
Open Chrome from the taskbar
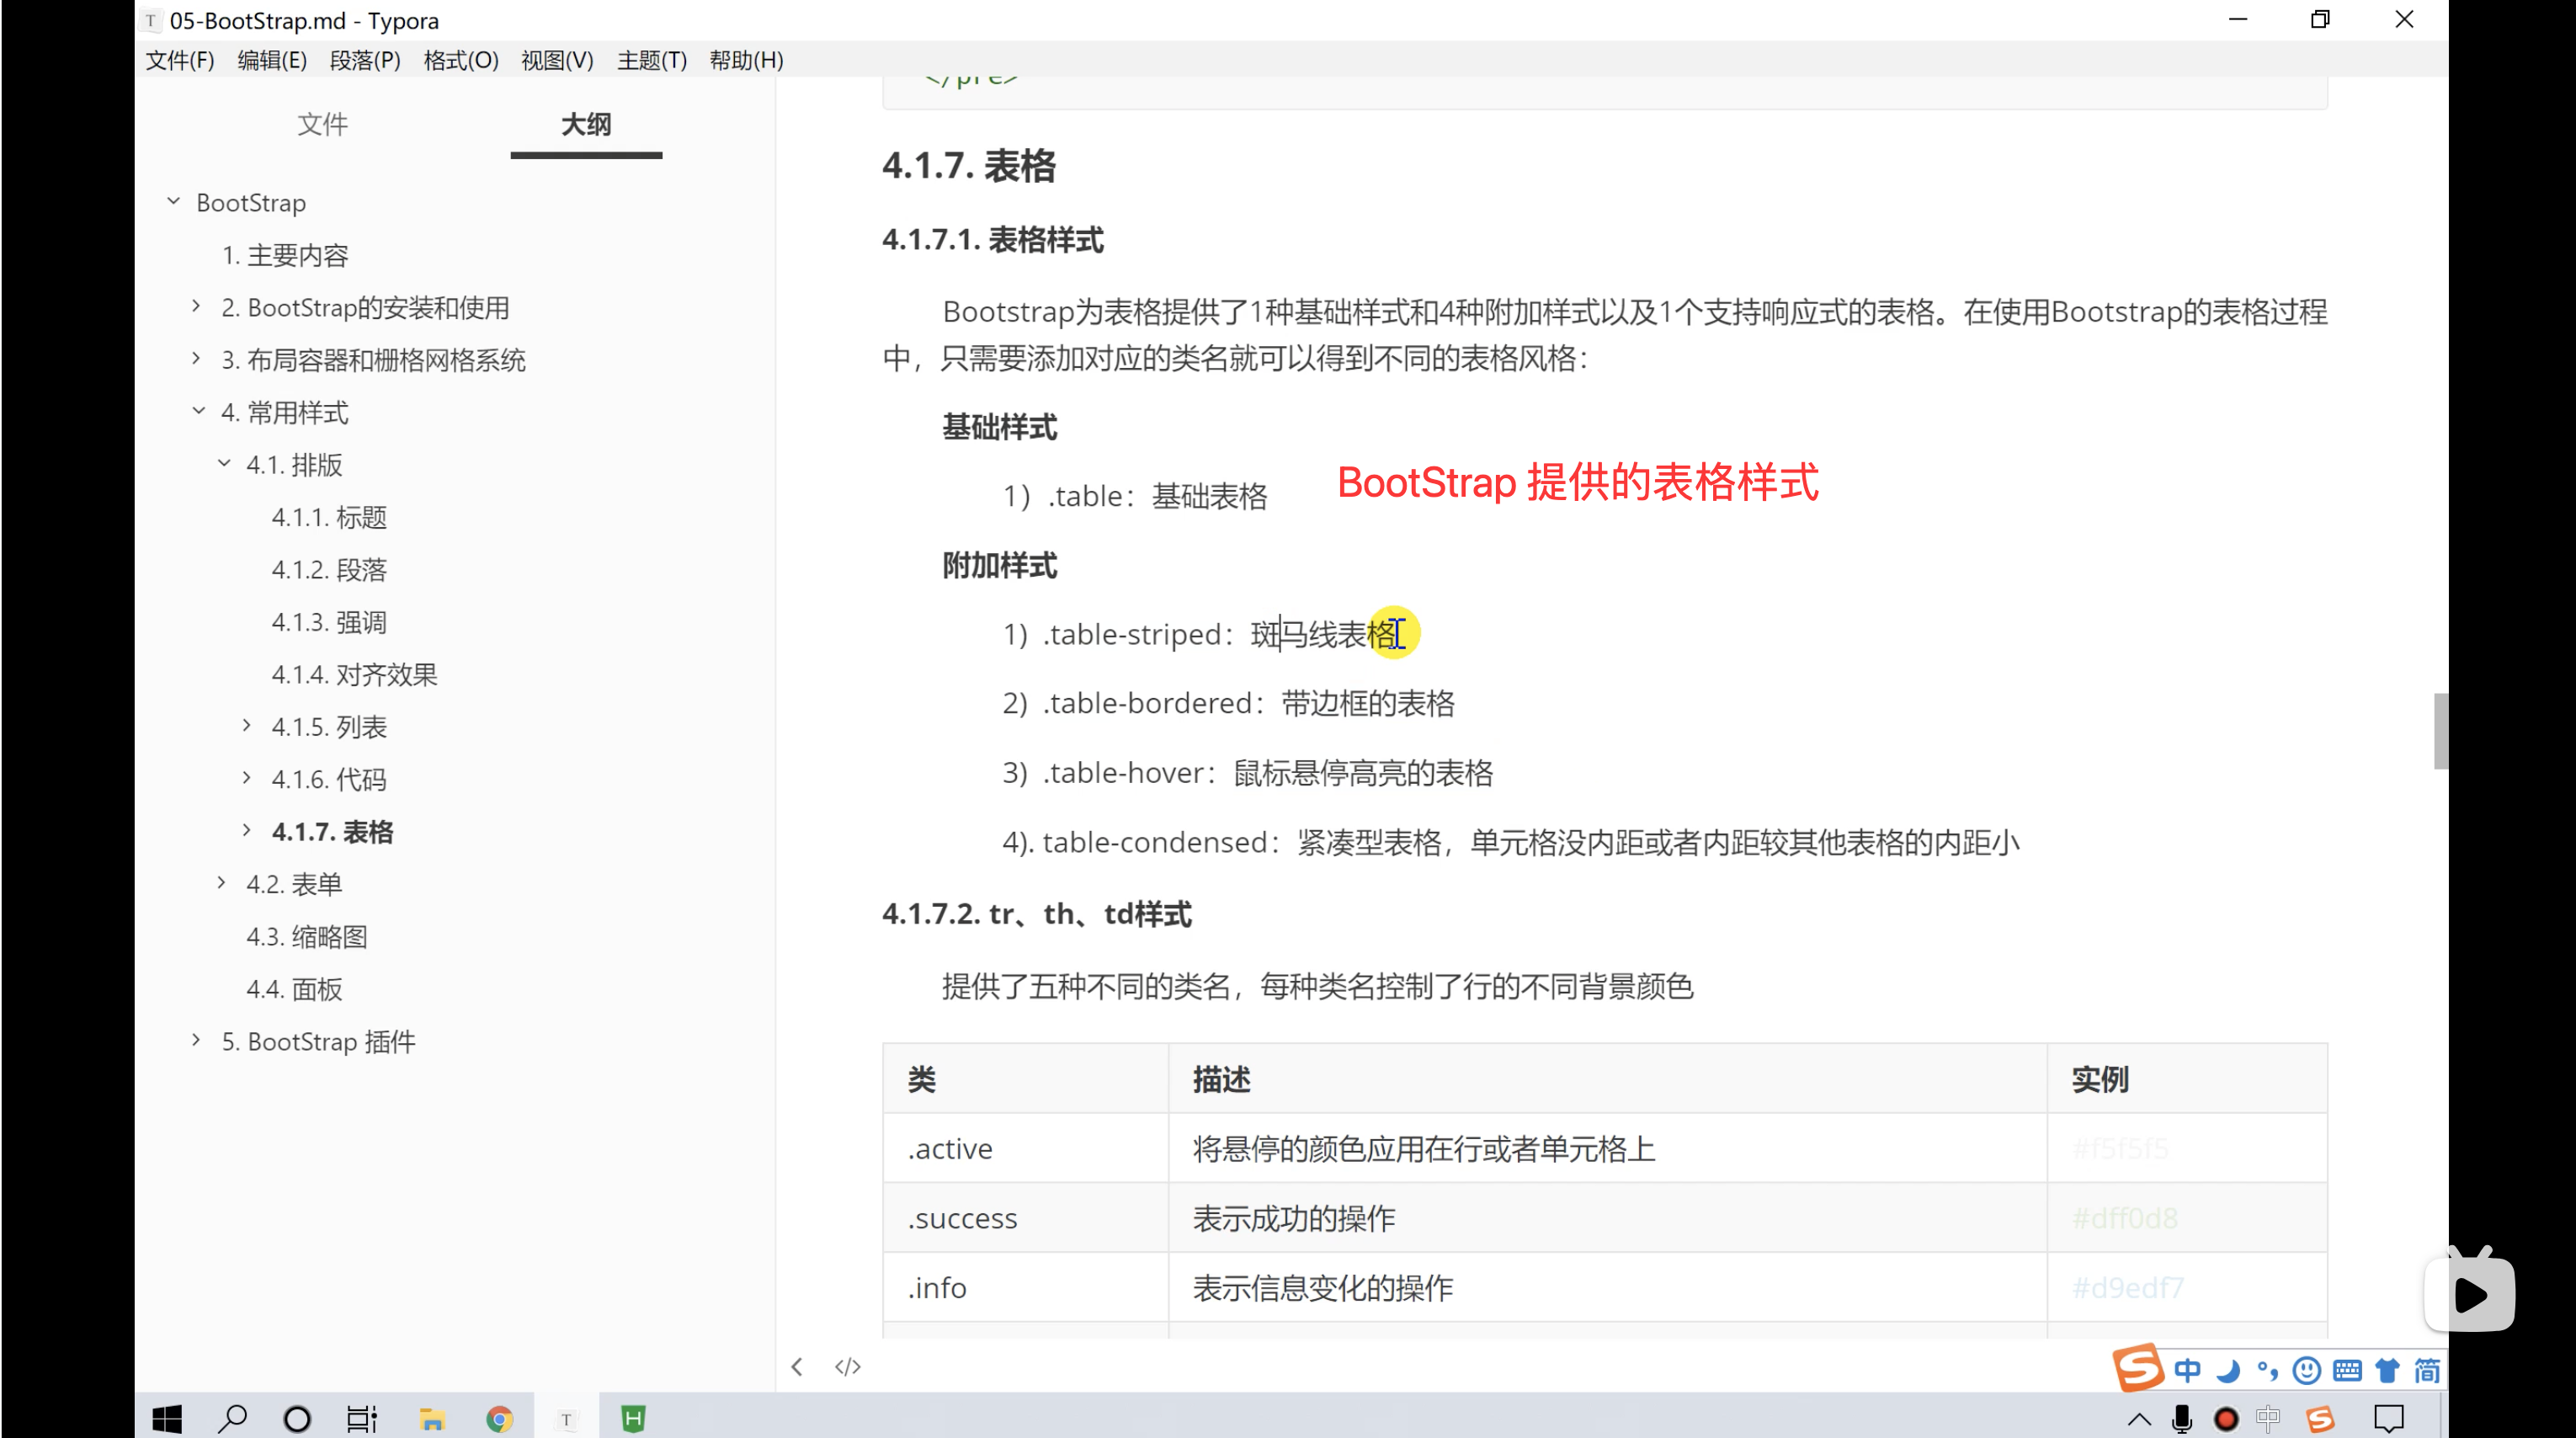pyautogui.click(x=499, y=1418)
